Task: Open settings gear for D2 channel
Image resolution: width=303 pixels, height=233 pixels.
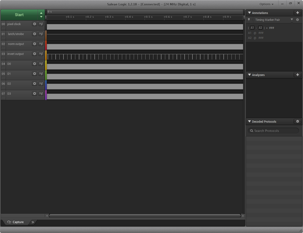Action: coord(35,84)
